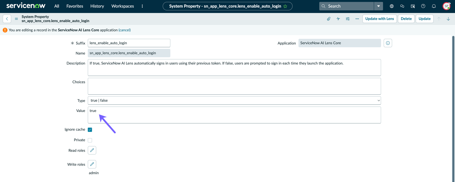This screenshot has height=182, width=455.
Task: Open the SP user profile avatar
Action: [446, 6]
